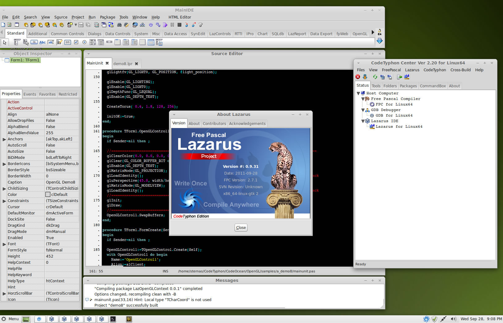The width and height of the screenshot is (503, 323).
Task: Select the arrow selection tool in component palette
Action: [x=5, y=42]
